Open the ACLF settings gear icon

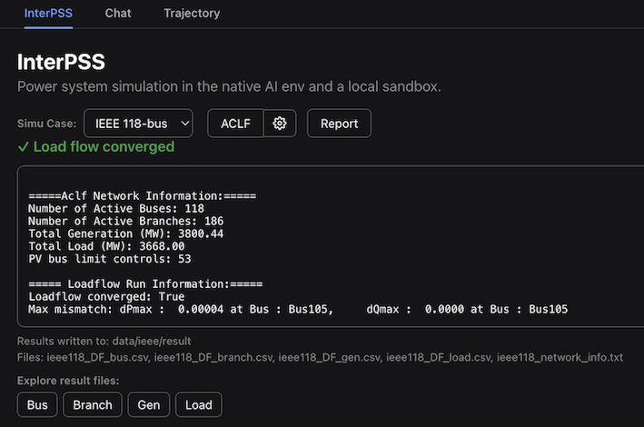(280, 124)
